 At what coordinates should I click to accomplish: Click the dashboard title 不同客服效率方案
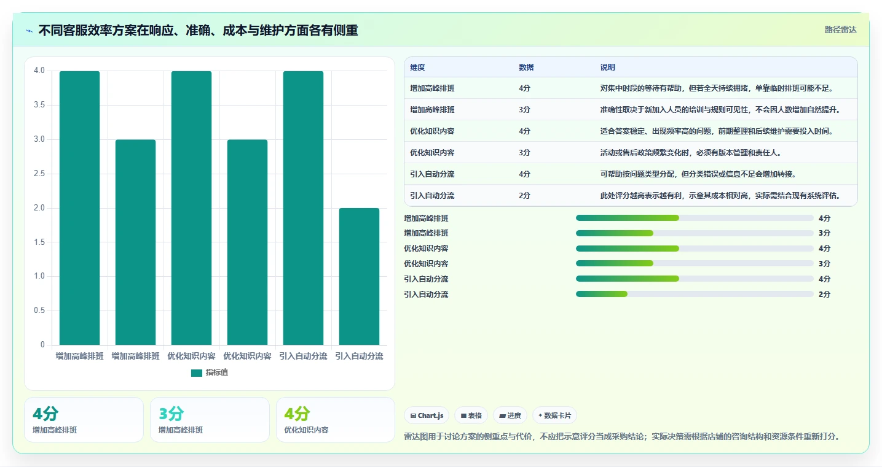pyautogui.click(x=198, y=30)
